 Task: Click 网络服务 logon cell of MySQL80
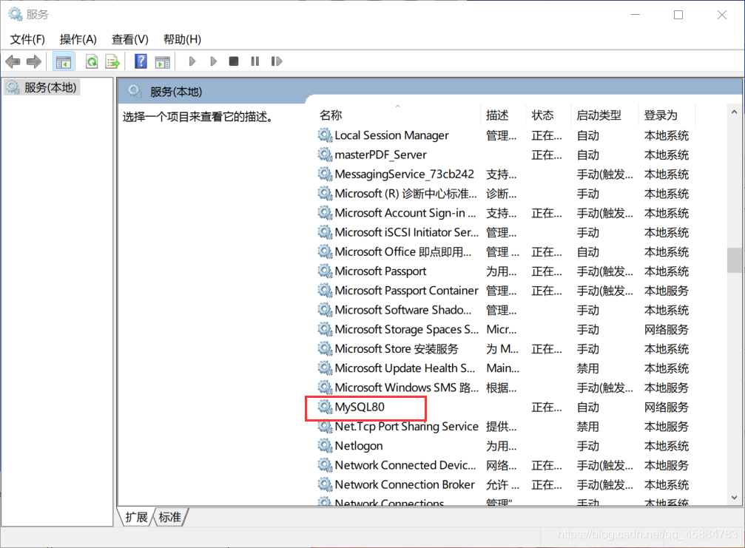tap(666, 407)
